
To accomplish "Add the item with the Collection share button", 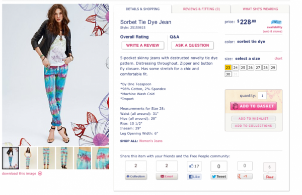I will tap(136, 176).
